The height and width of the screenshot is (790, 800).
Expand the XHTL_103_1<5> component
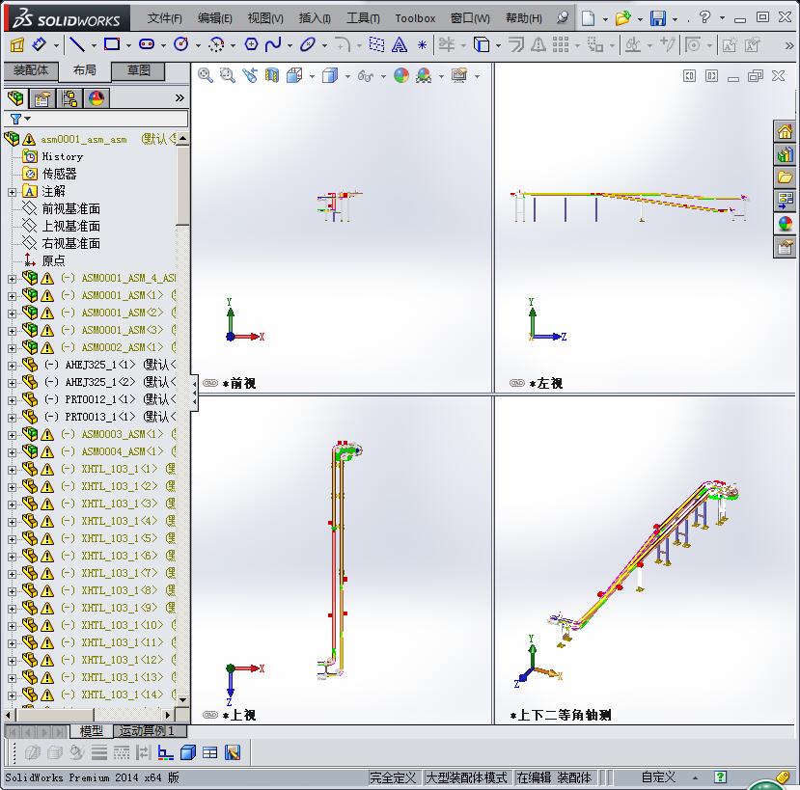12,539
